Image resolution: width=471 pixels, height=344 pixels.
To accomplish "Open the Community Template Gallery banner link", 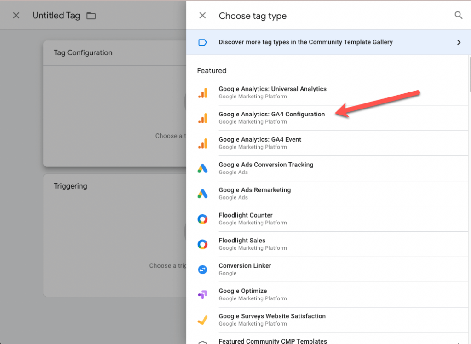I will pyautogui.click(x=306, y=42).
